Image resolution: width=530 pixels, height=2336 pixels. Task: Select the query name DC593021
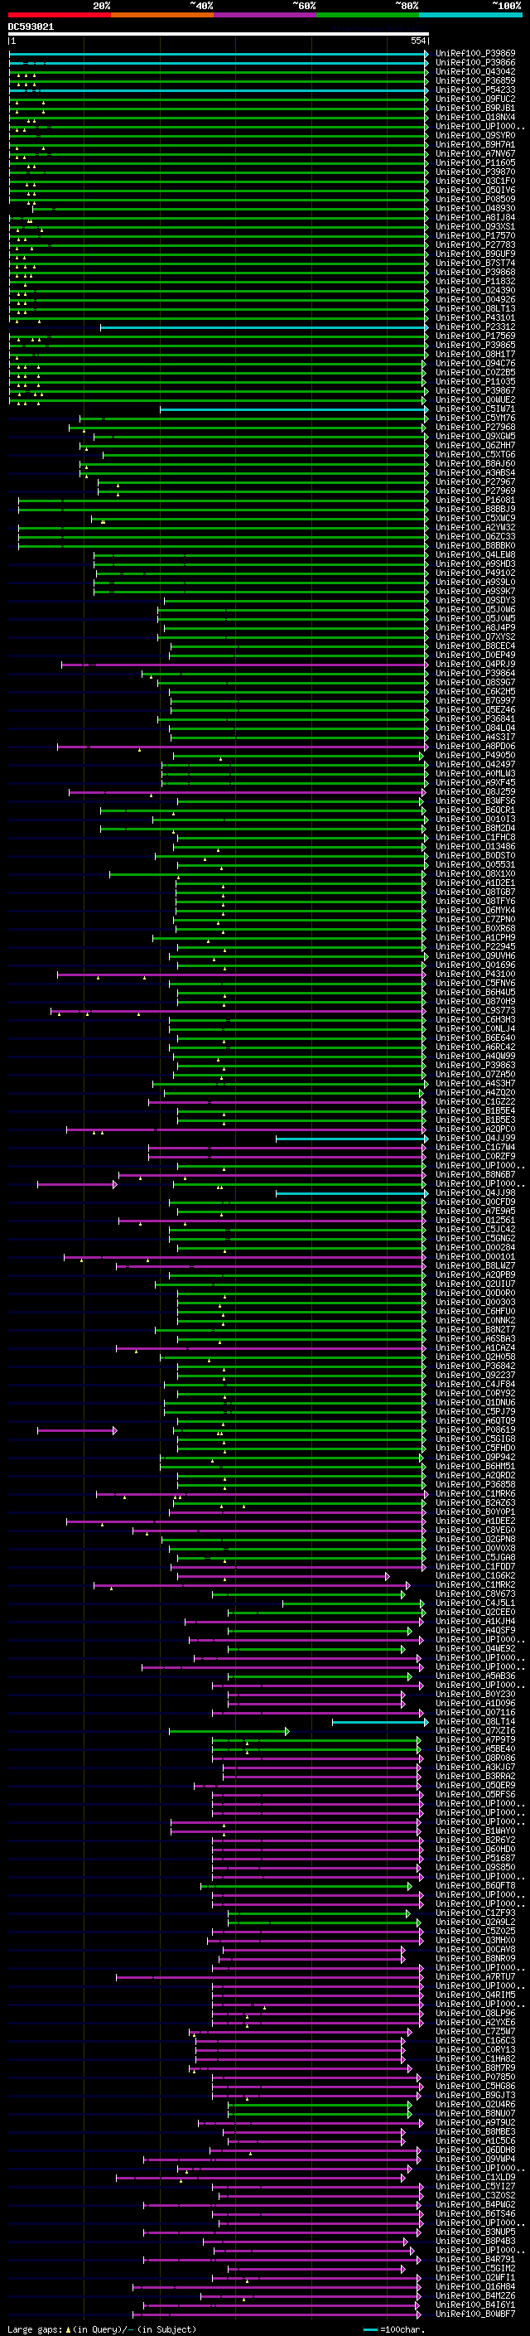tap(31, 27)
